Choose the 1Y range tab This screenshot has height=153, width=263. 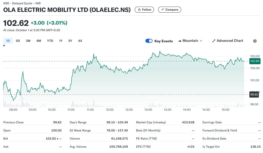point(61,41)
